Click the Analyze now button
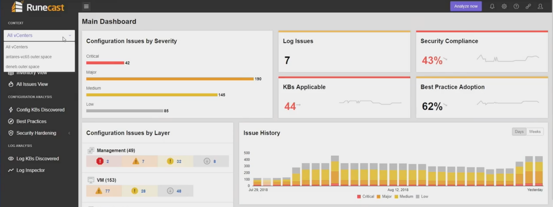 [466, 6]
